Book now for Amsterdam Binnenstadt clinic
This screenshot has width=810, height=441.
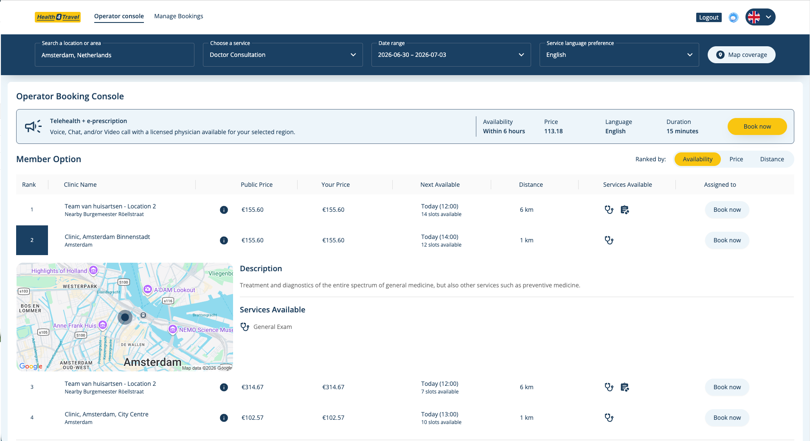pos(727,240)
